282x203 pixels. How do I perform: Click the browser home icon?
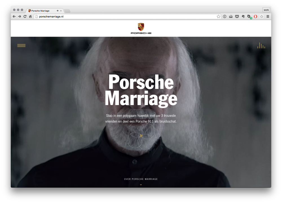[30, 16]
